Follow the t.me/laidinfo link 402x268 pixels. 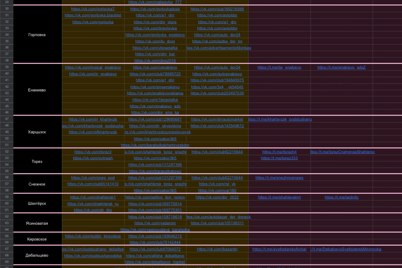coord(342,197)
